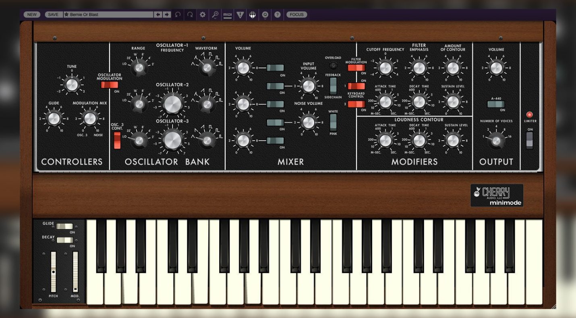Open help via the question mark icon

click(x=277, y=15)
